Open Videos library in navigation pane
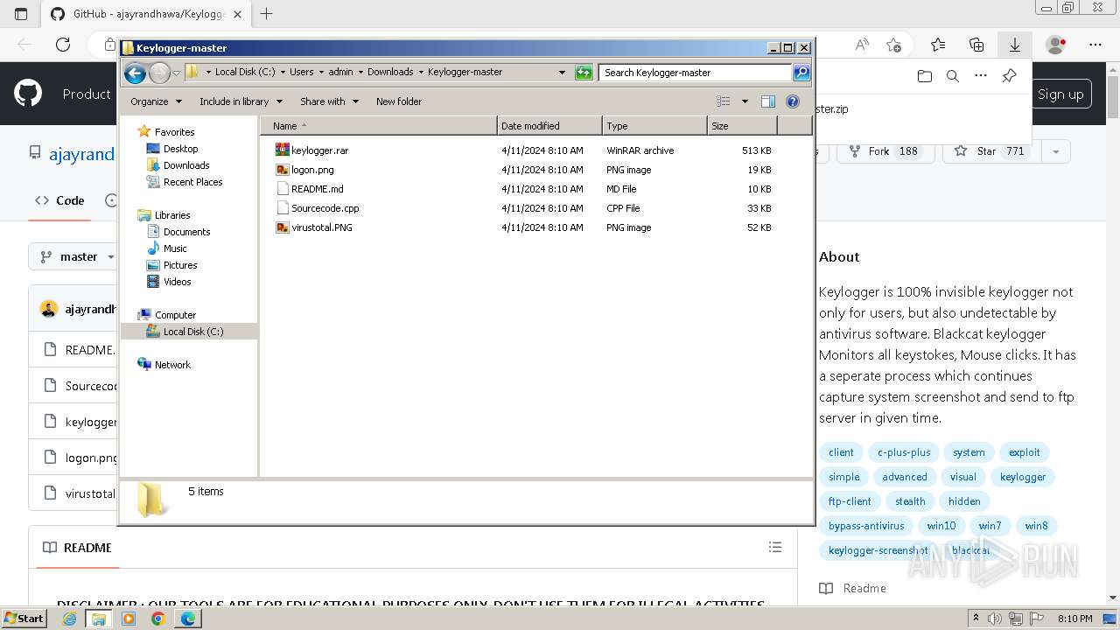 169,282
